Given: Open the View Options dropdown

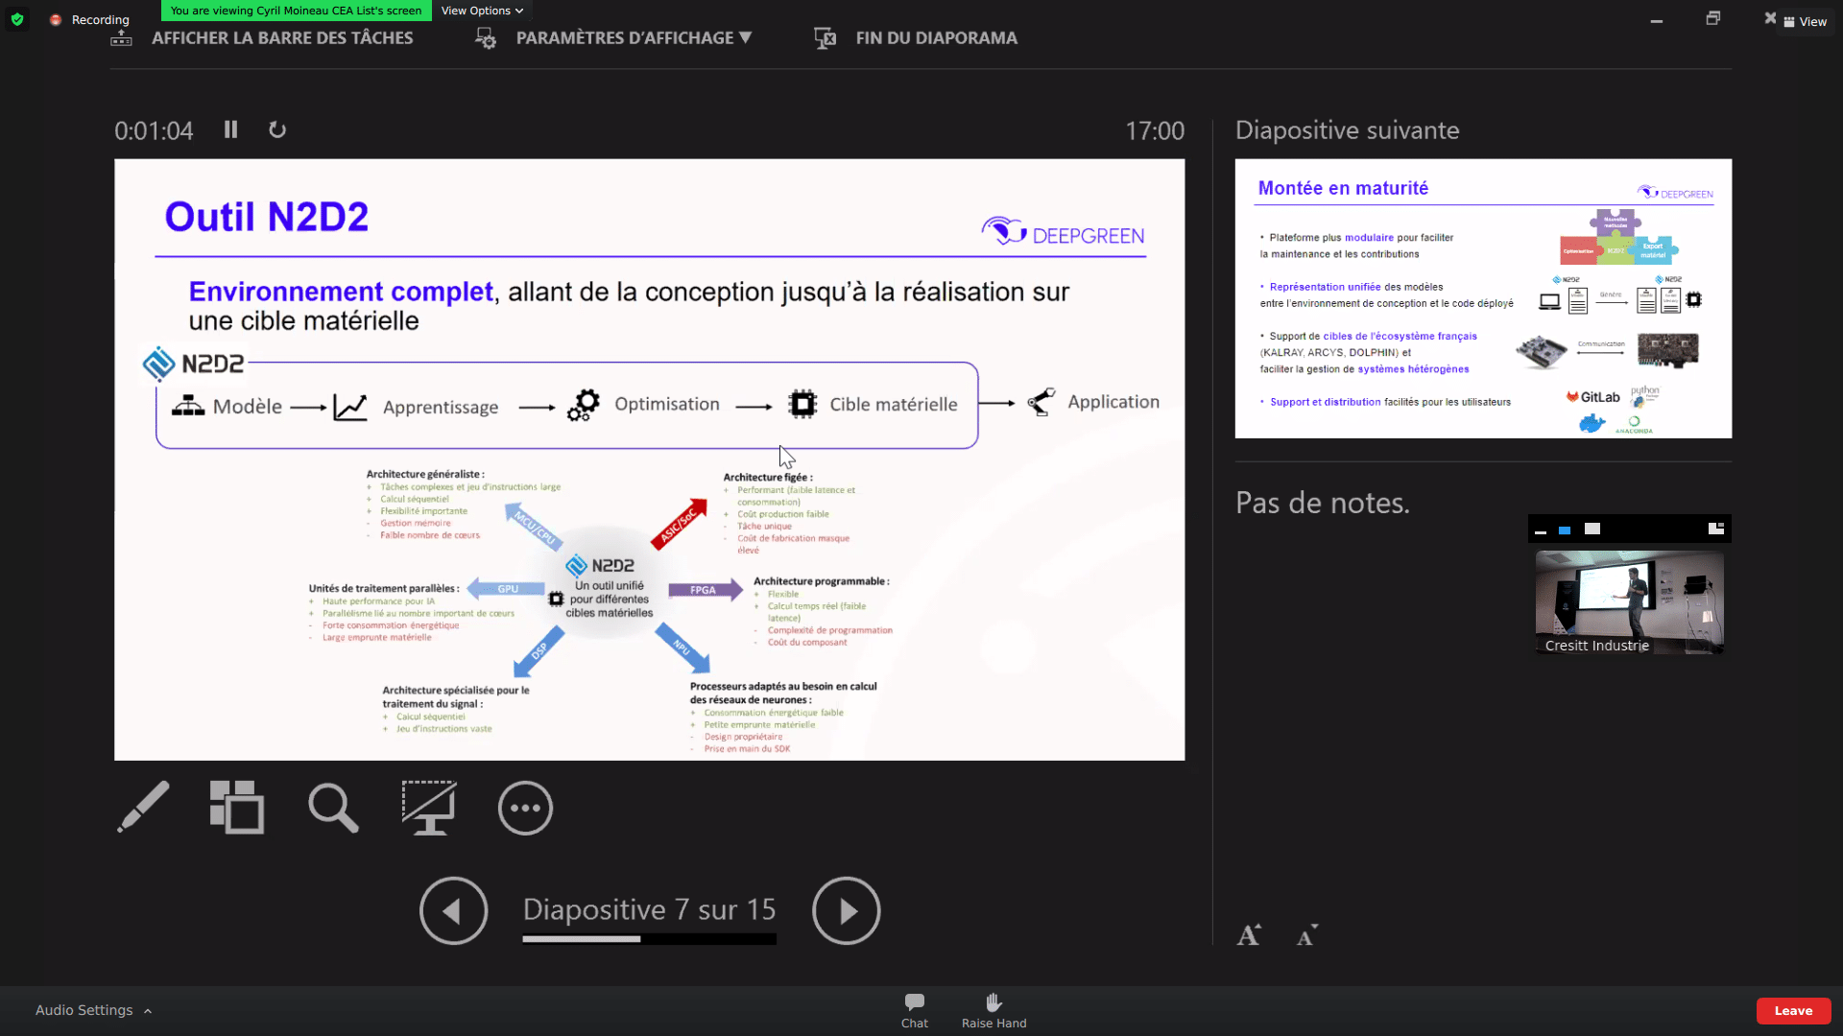Looking at the screenshot, I should point(482,11).
